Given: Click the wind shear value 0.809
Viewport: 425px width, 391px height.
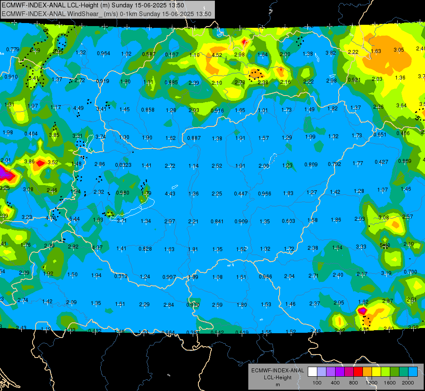Looking at the screenshot, I should click(x=311, y=164).
